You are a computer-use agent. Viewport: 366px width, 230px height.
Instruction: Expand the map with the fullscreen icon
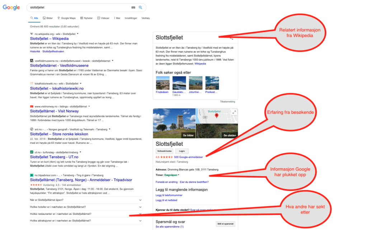point(234,112)
